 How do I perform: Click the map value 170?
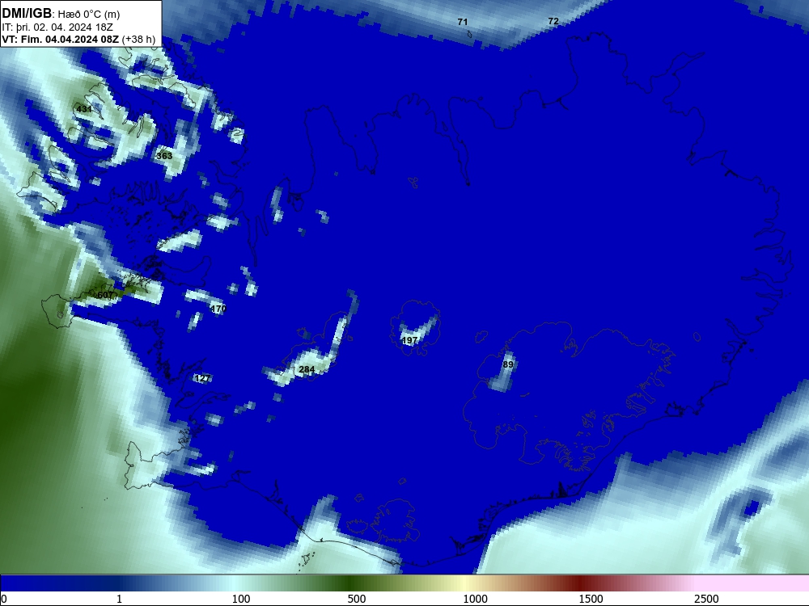pos(218,309)
